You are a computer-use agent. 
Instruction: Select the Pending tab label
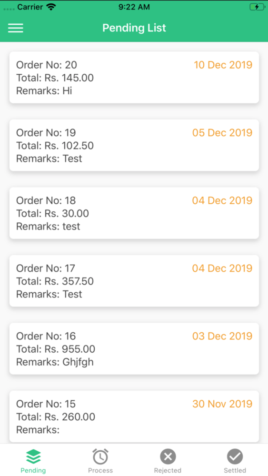click(x=33, y=470)
